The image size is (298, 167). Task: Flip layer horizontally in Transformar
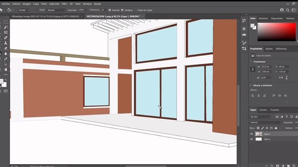281,77
